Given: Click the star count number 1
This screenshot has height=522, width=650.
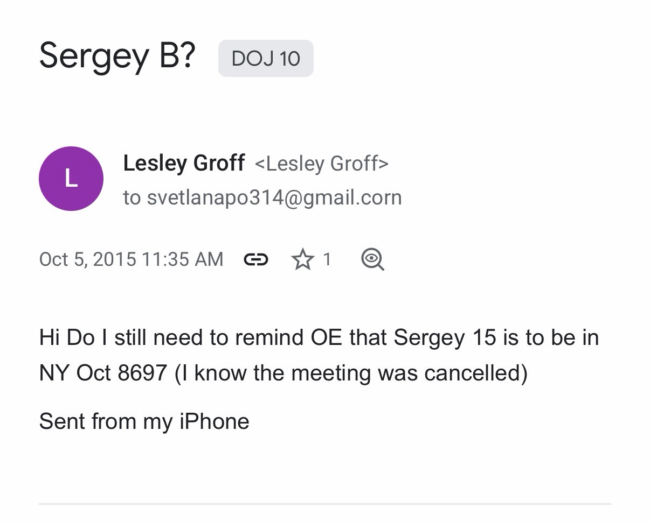Looking at the screenshot, I should pyautogui.click(x=327, y=259).
